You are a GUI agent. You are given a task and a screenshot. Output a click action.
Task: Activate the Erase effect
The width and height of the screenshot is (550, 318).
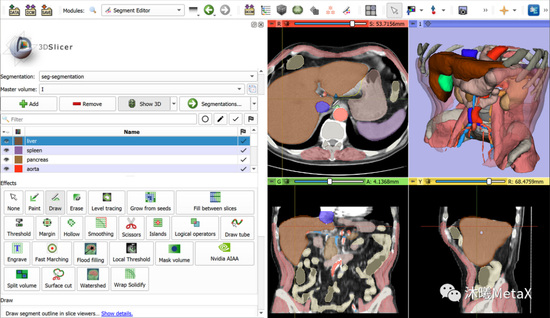pos(76,202)
